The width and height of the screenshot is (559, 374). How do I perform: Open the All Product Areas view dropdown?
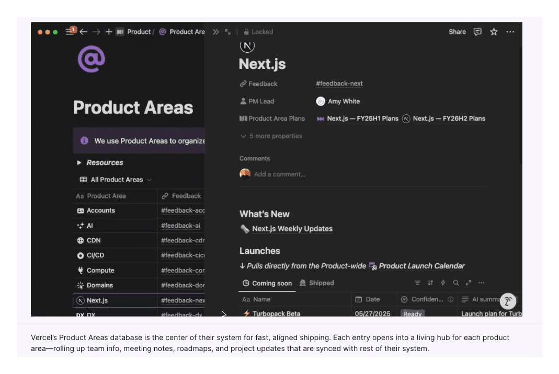coord(116,180)
